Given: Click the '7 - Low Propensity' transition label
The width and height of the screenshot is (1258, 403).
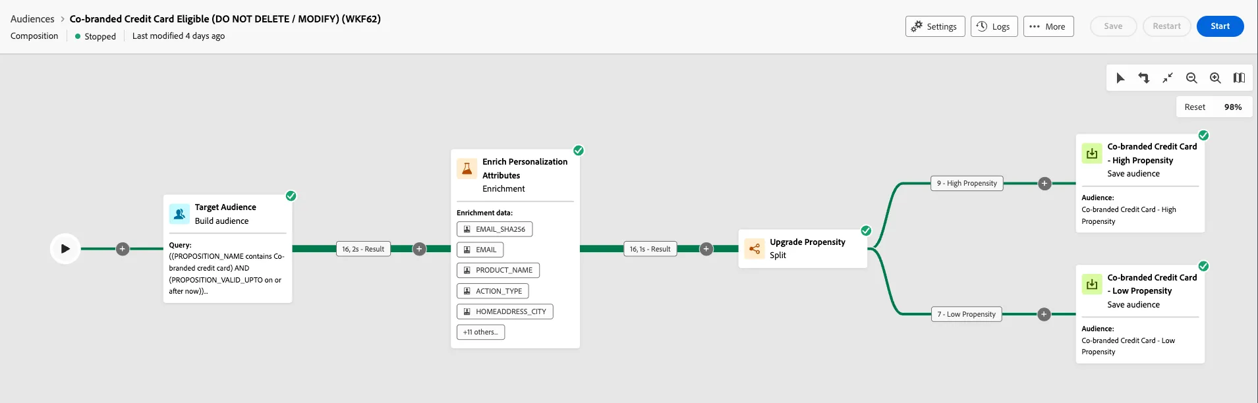Looking at the screenshot, I should pyautogui.click(x=966, y=314).
